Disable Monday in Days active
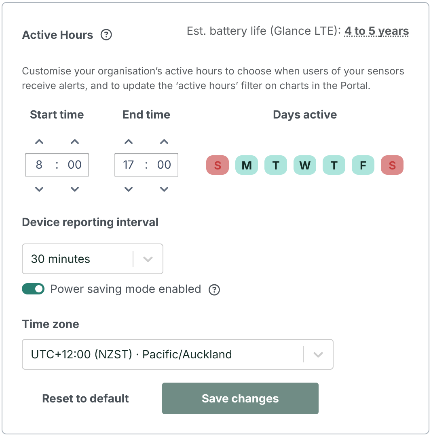 click(x=246, y=165)
